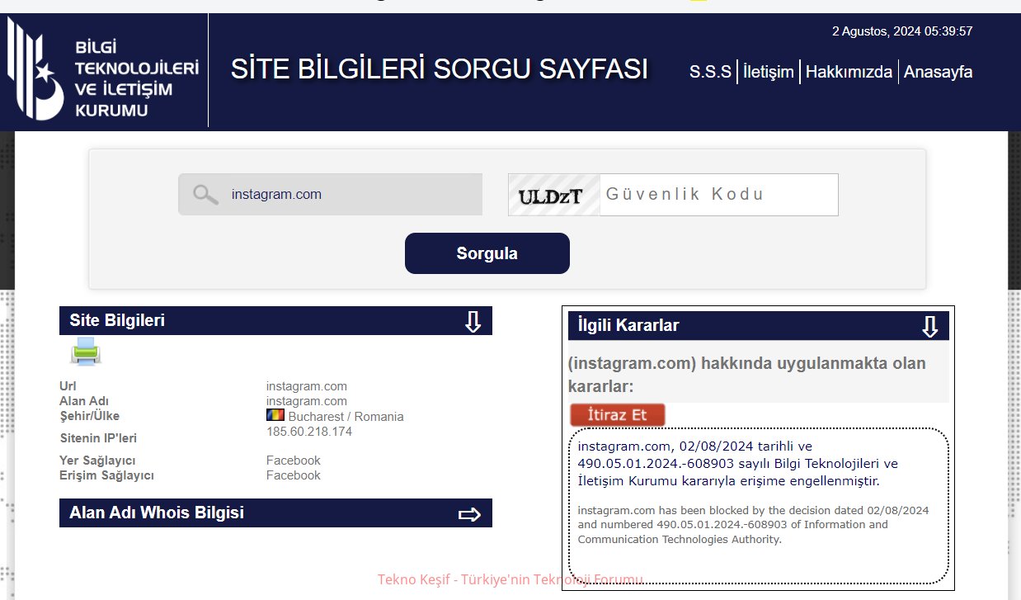Focus the domain field containing instagram.com
The height and width of the screenshot is (600, 1021).
(x=330, y=195)
